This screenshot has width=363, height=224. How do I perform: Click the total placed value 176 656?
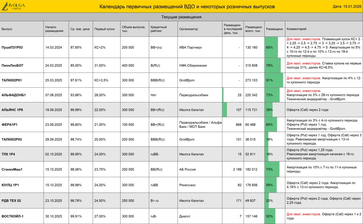pos(251,185)
